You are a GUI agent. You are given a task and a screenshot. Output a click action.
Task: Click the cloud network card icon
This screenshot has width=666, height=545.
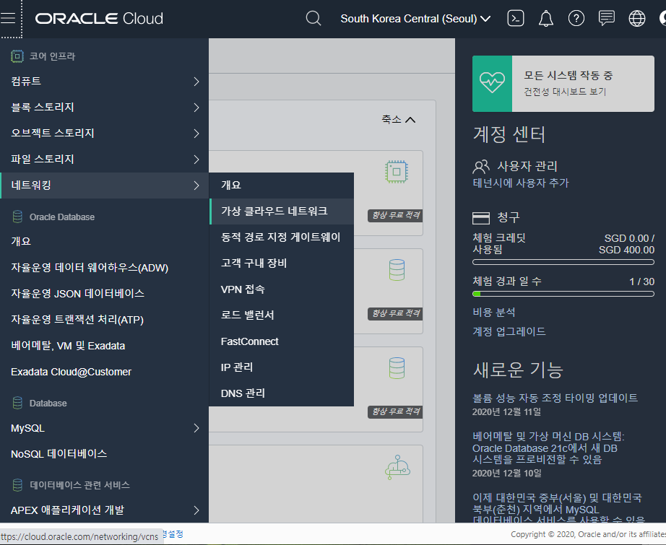click(397, 467)
